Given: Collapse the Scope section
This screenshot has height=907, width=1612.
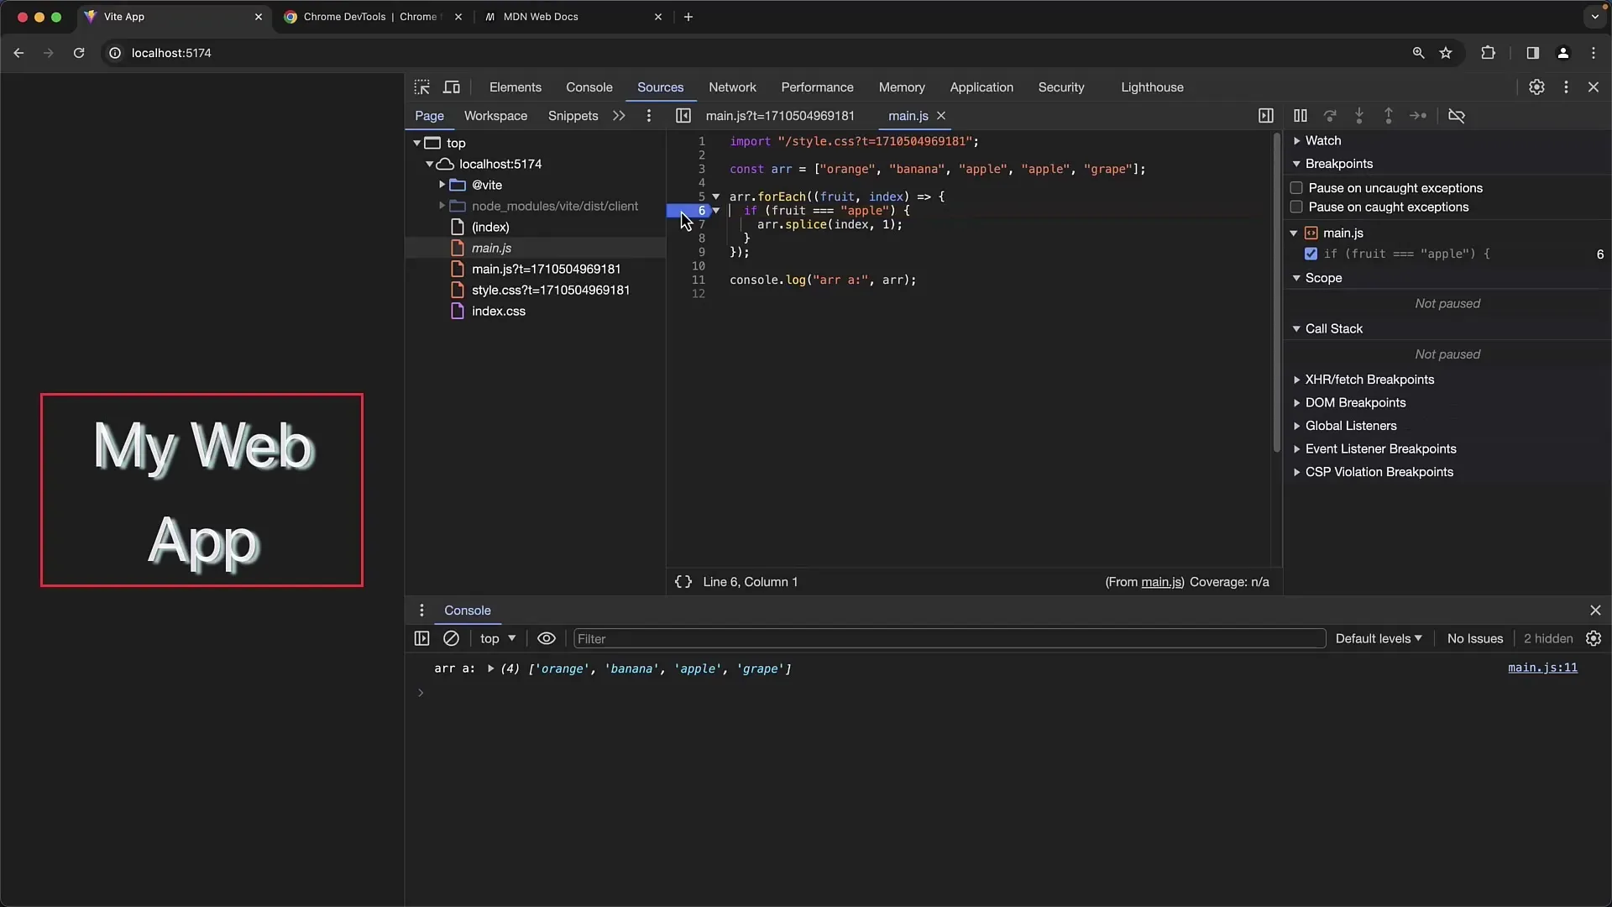Looking at the screenshot, I should tap(1323, 278).
